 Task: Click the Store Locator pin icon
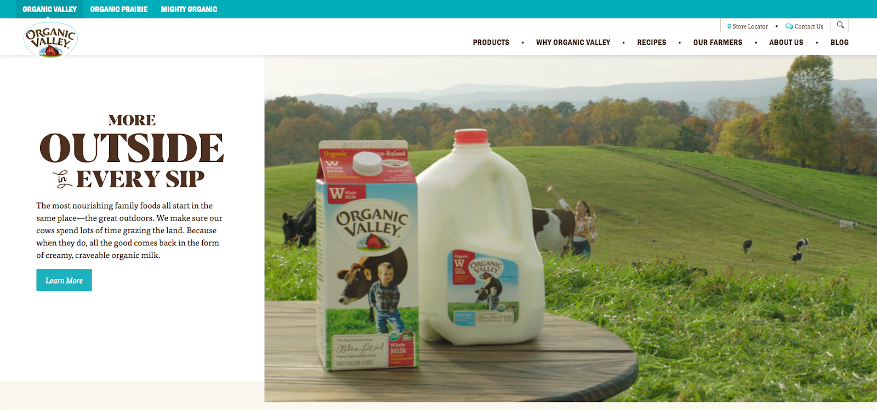pos(729,26)
